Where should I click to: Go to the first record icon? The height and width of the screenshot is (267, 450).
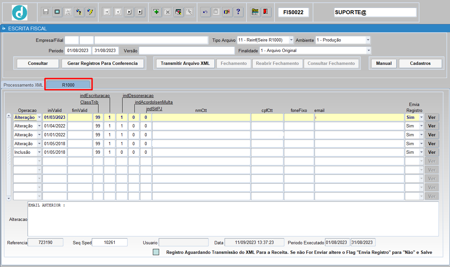click(107, 12)
